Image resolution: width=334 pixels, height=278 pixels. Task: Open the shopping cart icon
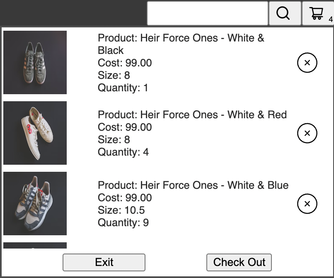click(316, 13)
